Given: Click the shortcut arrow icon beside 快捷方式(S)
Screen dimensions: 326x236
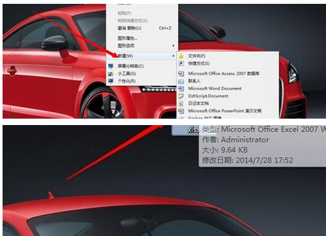Looking at the screenshot, I should pos(181,63).
